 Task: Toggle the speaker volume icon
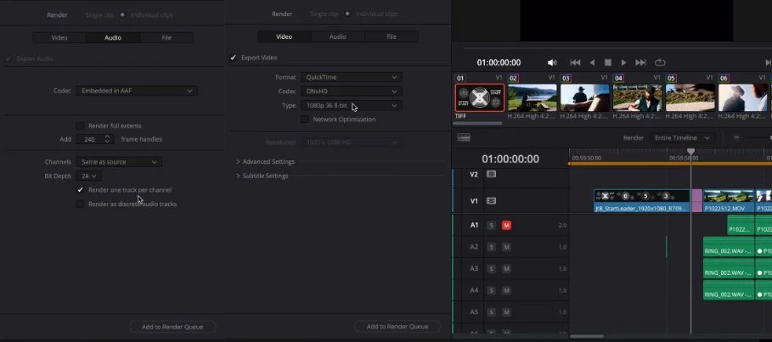[552, 63]
